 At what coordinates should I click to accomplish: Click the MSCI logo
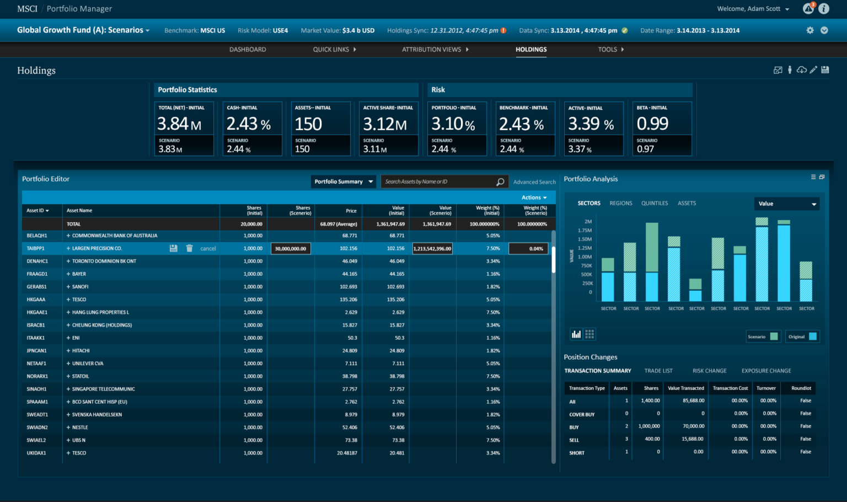[28, 9]
